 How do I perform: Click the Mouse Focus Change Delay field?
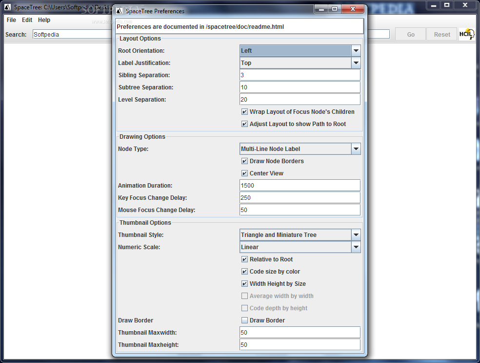tap(300, 210)
